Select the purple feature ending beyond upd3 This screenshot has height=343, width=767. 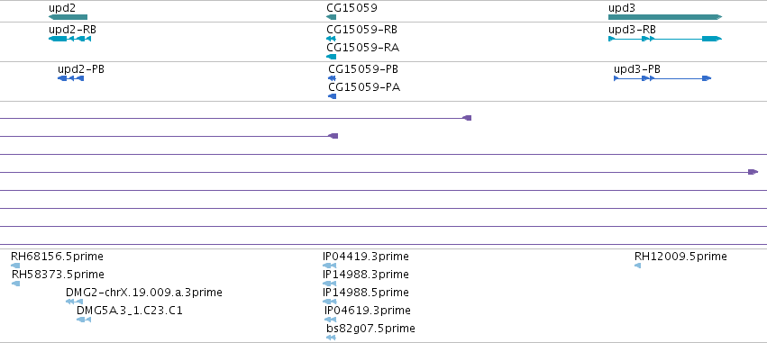tap(379, 172)
